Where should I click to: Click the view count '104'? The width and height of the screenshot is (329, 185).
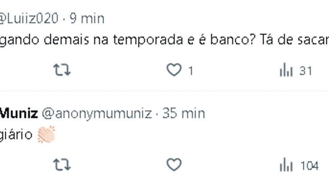(x=309, y=166)
